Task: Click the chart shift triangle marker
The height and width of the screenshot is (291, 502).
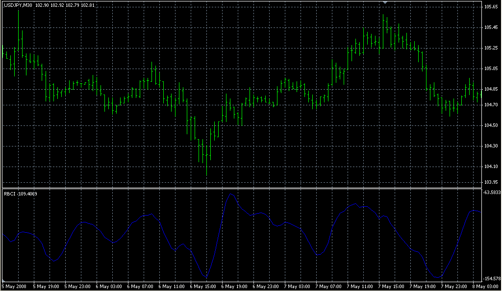Action: pyautogui.click(x=386, y=3)
